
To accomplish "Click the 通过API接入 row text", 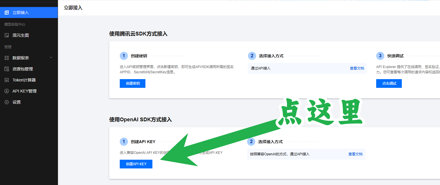I will pyautogui.click(x=261, y=68).
